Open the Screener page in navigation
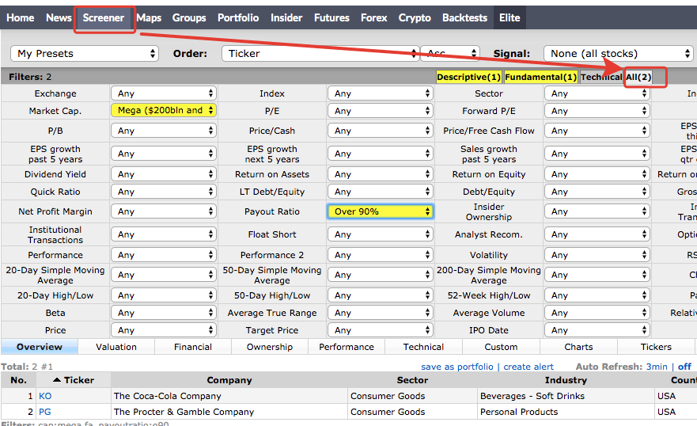Image resolution: width=697 pixels, height=426 pixels. tap(104, 17)
